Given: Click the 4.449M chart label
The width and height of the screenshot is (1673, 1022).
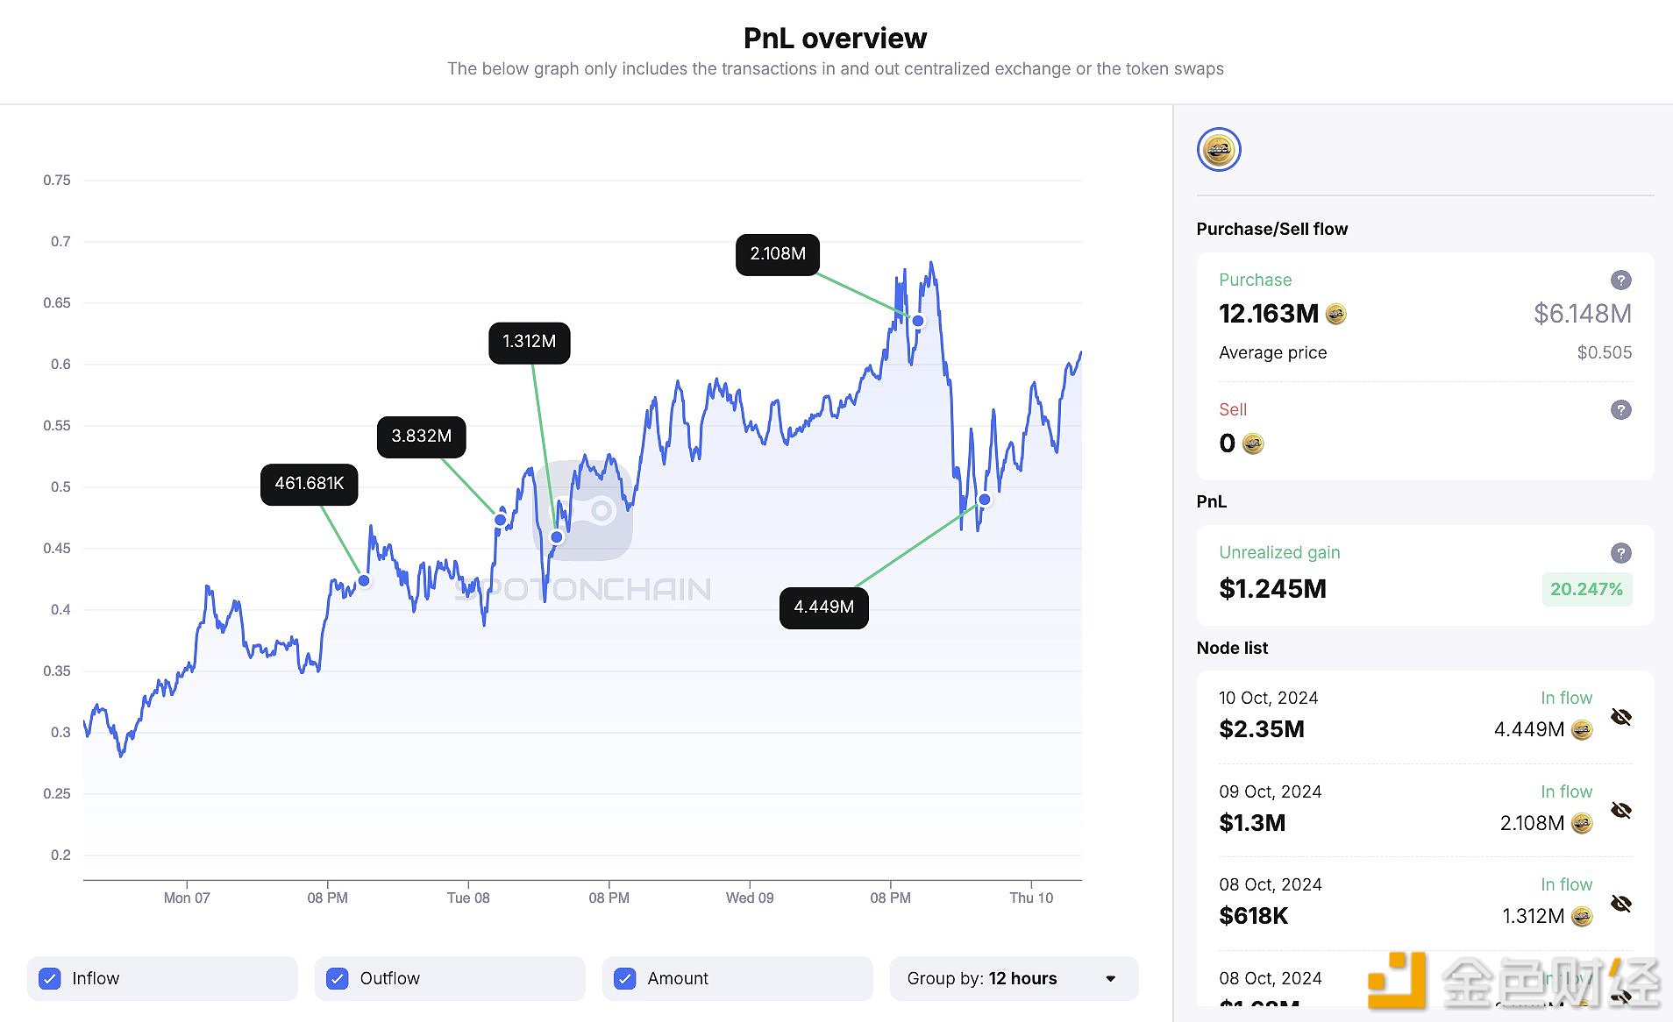Looking at the screenshot, I should pos(823,607).
